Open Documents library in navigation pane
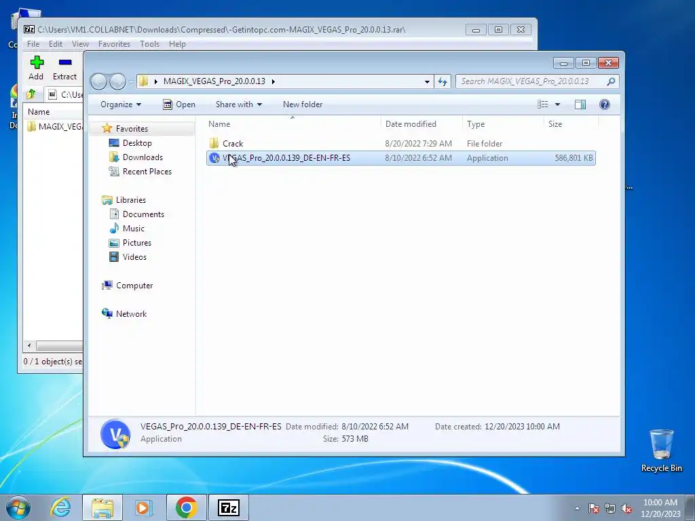The image size is (695, 521). [143, 214]
